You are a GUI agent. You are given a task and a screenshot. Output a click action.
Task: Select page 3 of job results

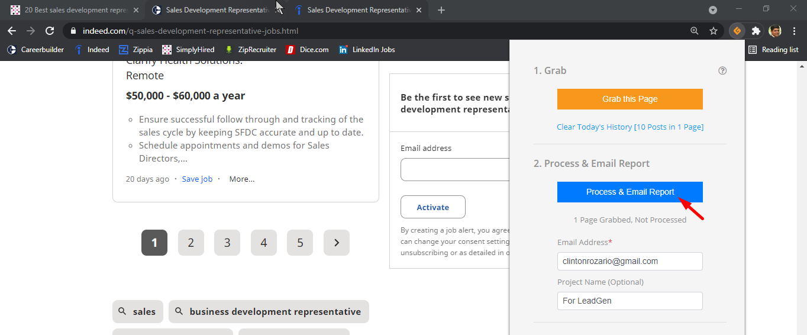[x=227, y=243]
